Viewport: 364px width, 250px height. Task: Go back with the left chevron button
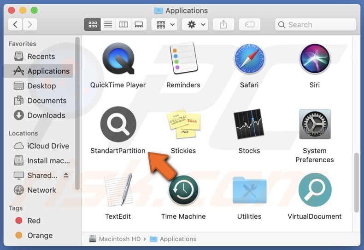[15, 24]
